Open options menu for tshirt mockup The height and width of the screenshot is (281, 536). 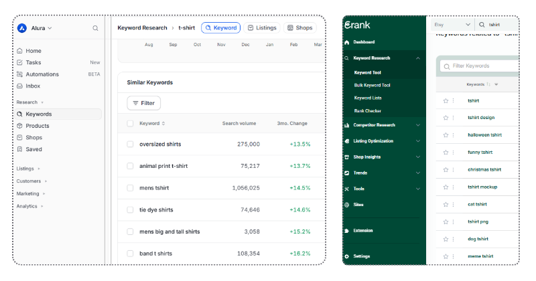pos(454,187)
